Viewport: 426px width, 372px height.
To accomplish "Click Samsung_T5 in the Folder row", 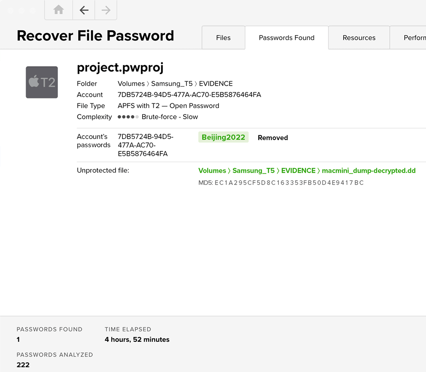I will point(172,84).
